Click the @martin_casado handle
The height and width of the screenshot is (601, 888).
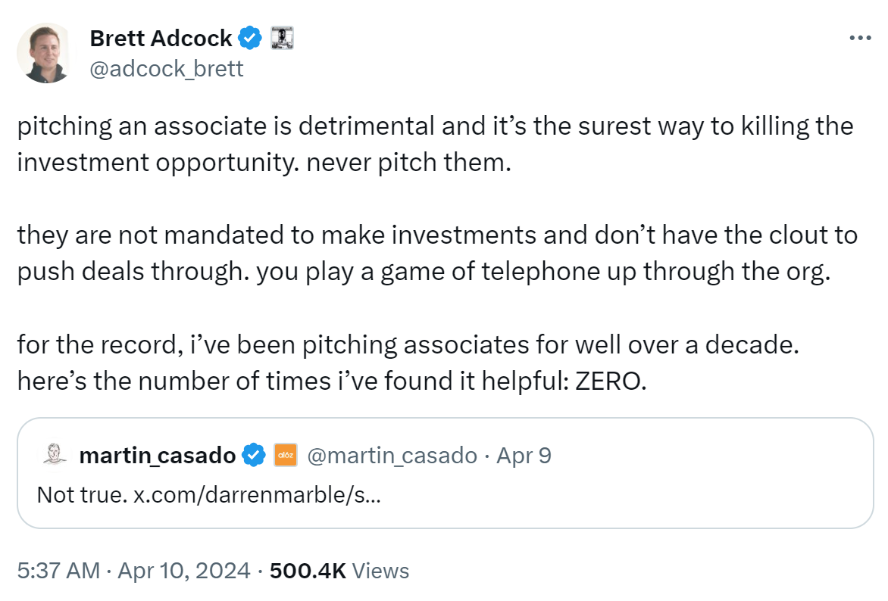[x=392, y=455]
